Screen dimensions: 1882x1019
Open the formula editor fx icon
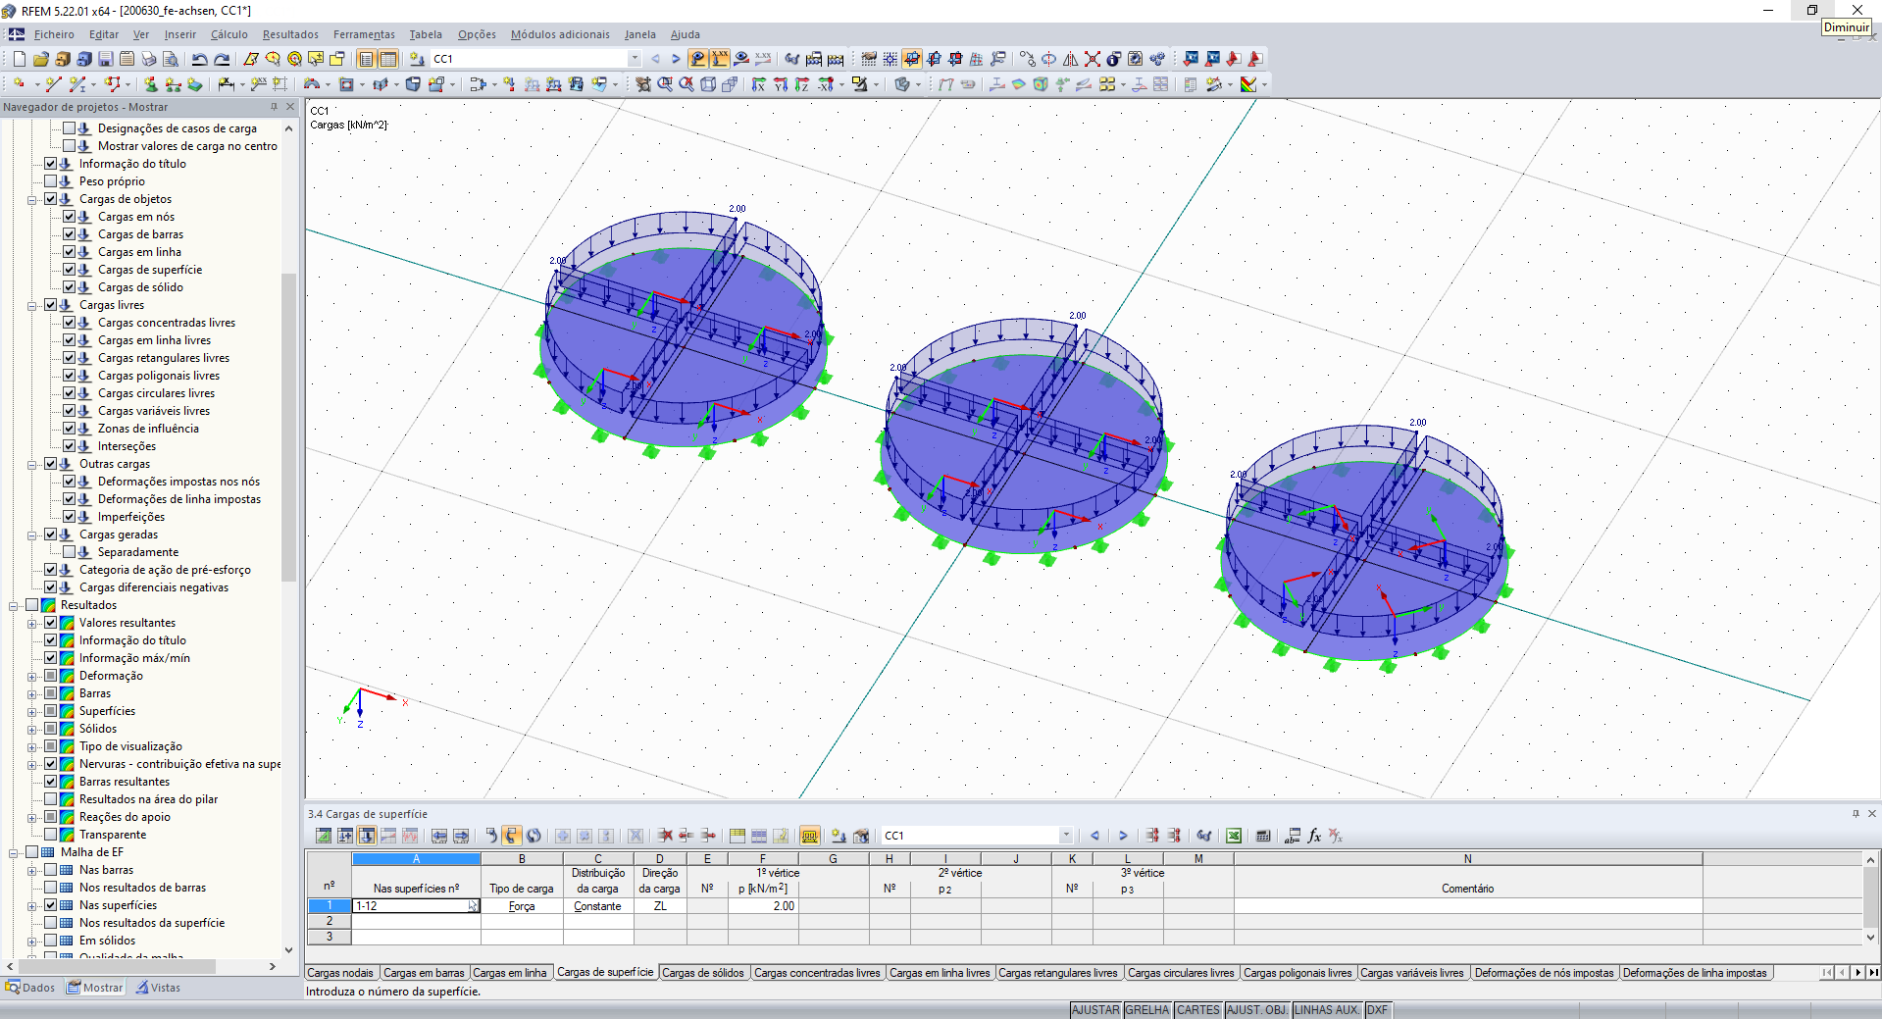pos(1314,836)
